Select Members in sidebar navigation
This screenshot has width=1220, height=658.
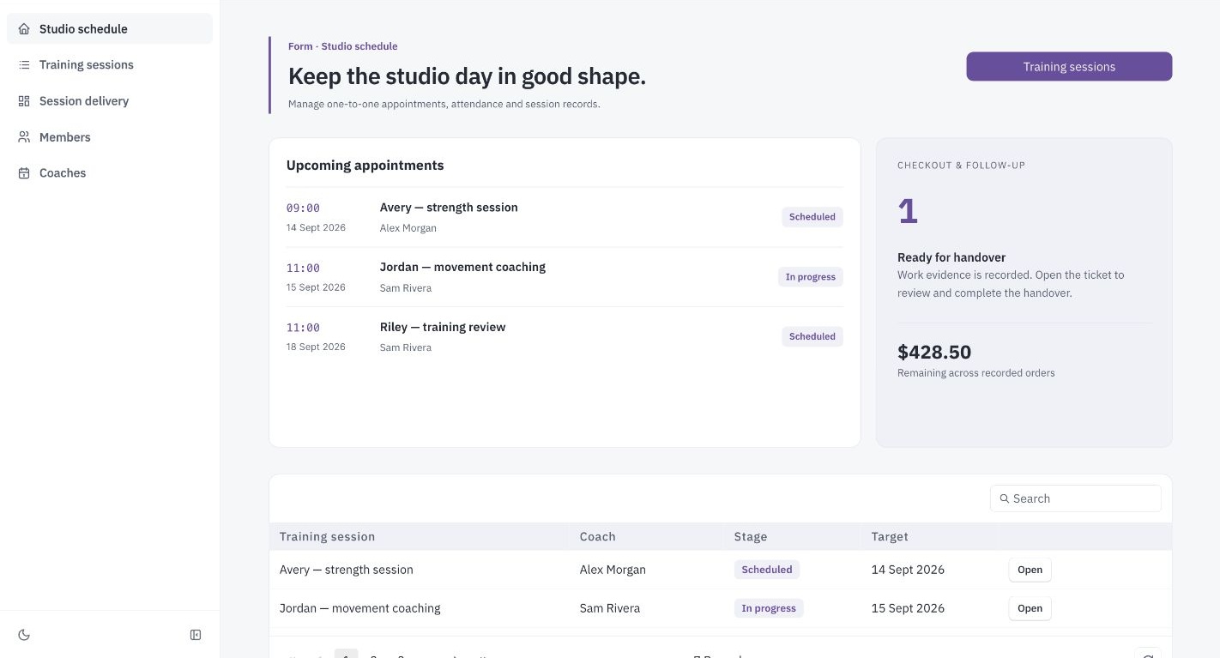tap(110, 137)
